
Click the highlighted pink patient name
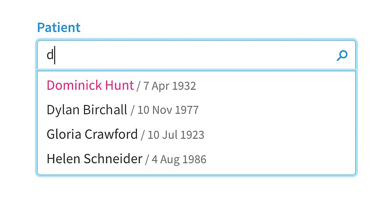click(x=90, y=85)
